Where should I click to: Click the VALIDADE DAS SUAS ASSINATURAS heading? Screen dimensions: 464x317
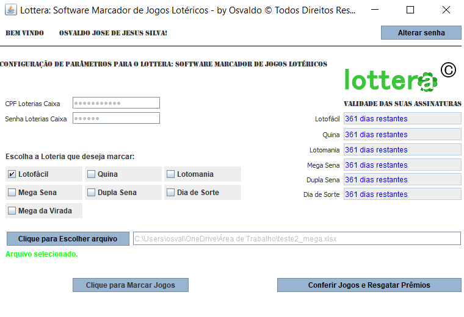point(402,104)
